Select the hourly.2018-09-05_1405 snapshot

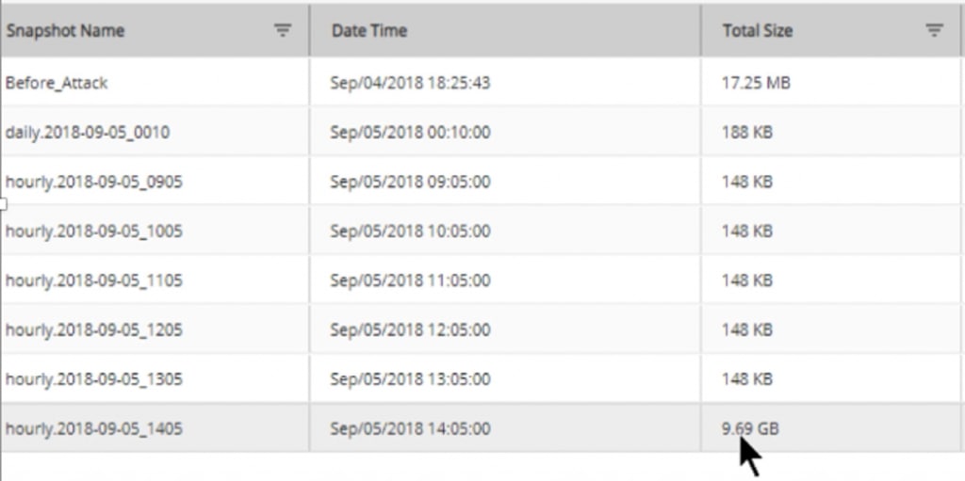[x=94, y=429]
